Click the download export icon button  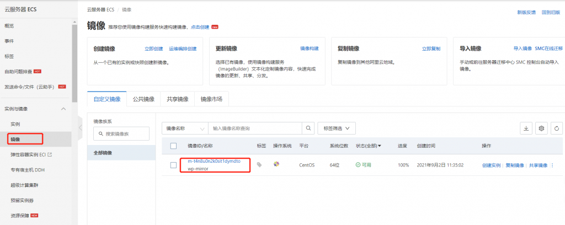(x=526, y=128)
